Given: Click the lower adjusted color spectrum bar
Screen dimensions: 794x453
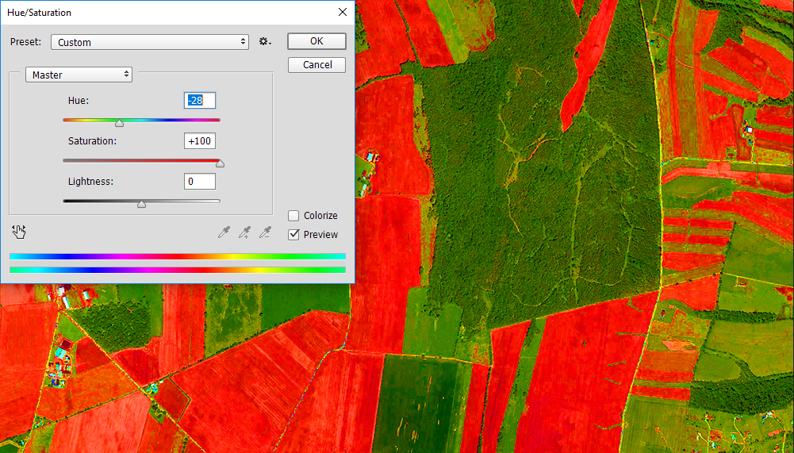Looking at the screenshot, I should 177,270.
